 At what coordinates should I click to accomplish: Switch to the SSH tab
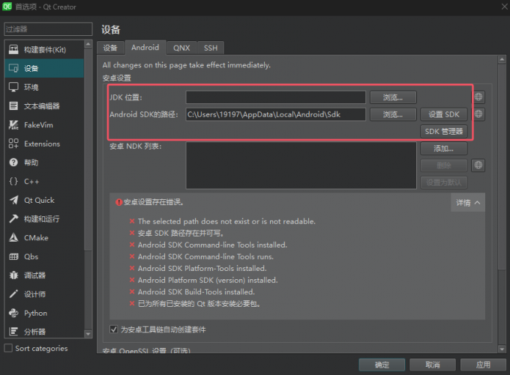pos(210,48)
